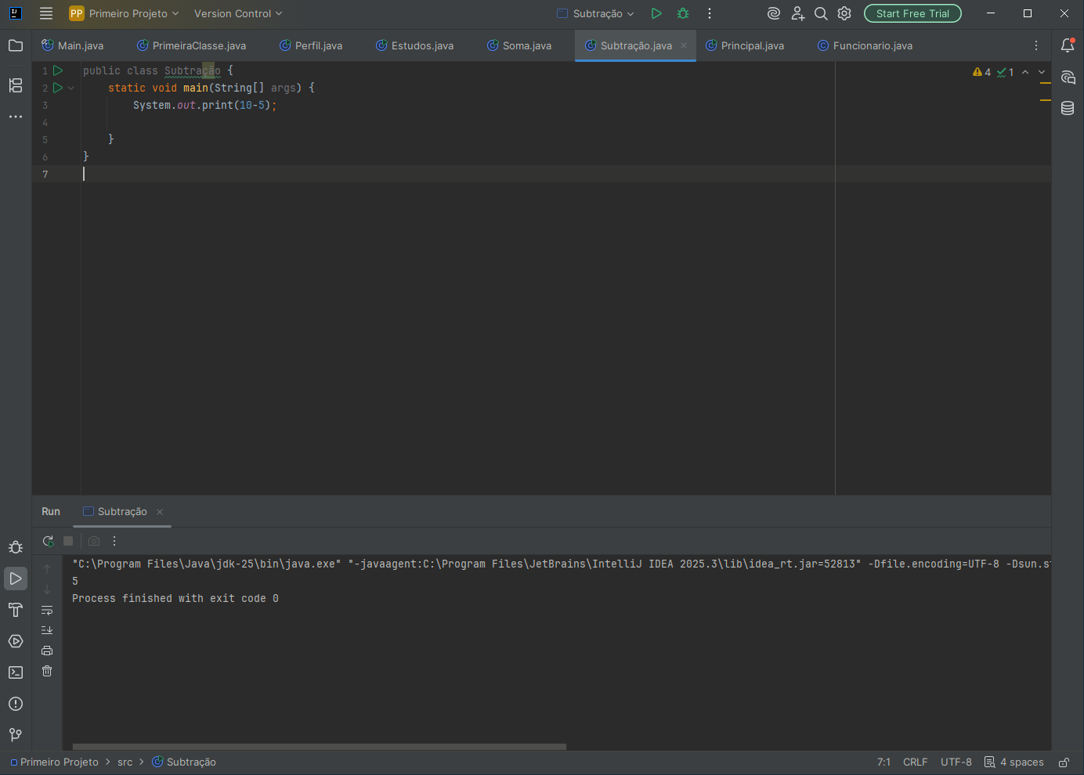Click the Start Free Trial button
Viewport: 1084px width, 775px height.
pos(912,13)
